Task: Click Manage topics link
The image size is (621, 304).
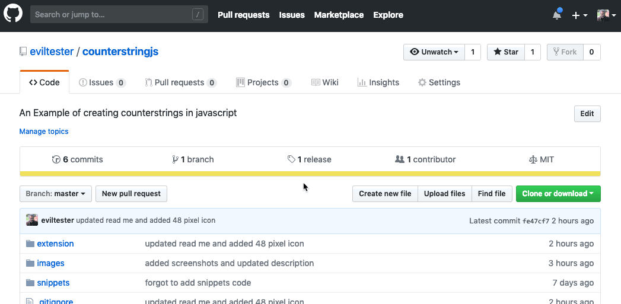Action: (44, 132)
